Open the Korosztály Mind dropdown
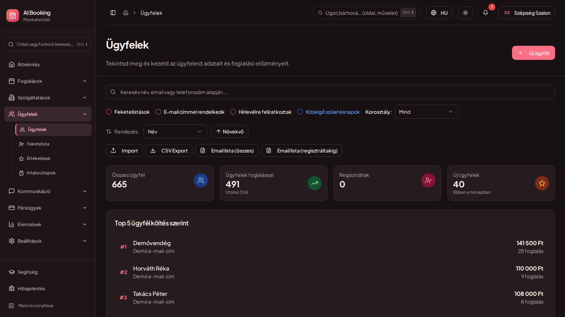This screenshot has width=565, height=317. [426, 112]
